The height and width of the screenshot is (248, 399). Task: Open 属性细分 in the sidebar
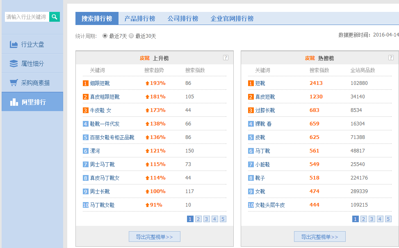click(32, 64)
